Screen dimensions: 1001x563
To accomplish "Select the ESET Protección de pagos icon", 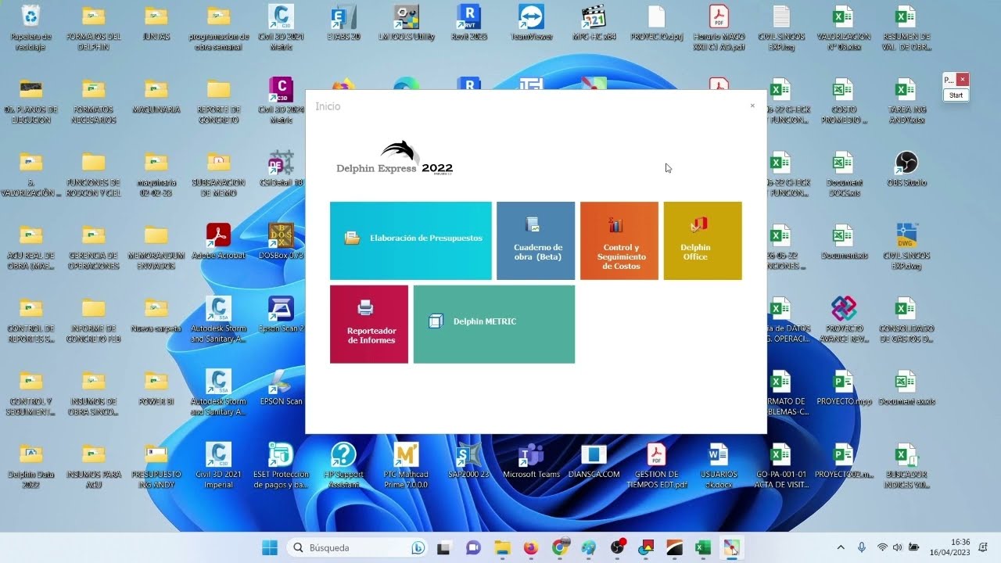I will tap(282, 465).
